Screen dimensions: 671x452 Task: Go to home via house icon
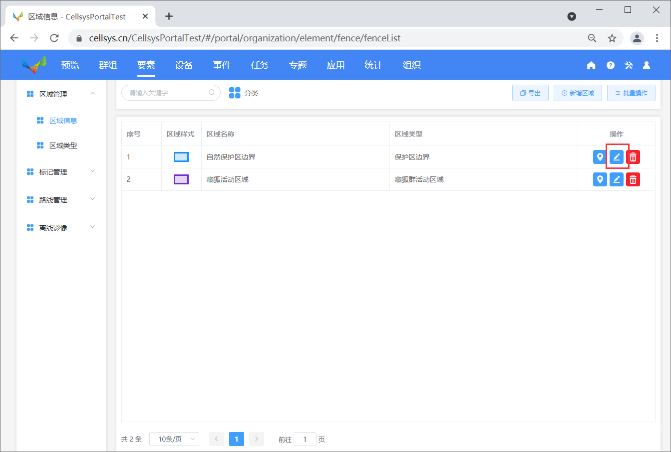point(591,65)
